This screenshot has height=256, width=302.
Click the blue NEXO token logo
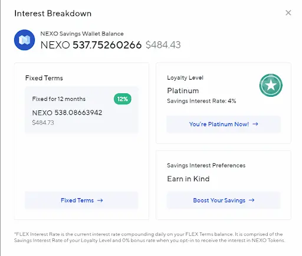coord(24,40)
